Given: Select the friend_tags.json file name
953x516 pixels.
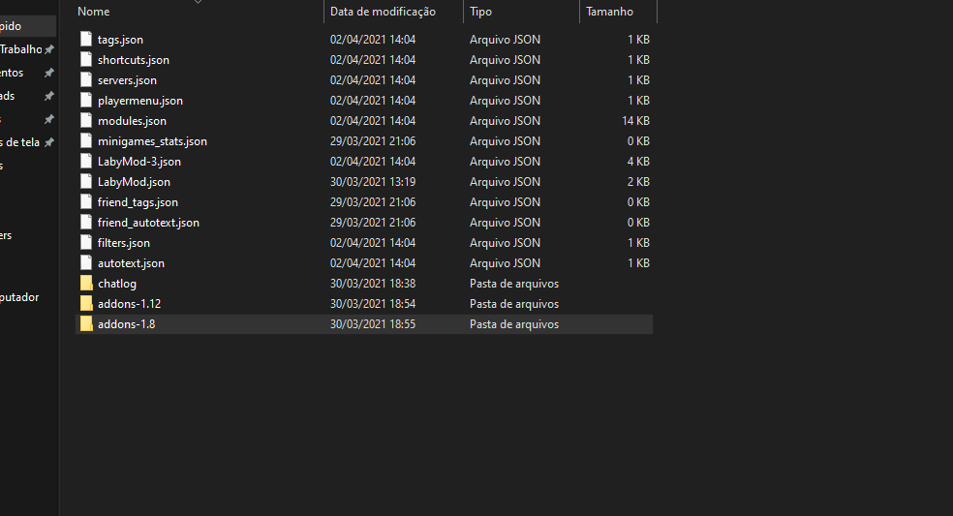Looking at the screenshot, I should pyautogui.click(x=138, y=202).
